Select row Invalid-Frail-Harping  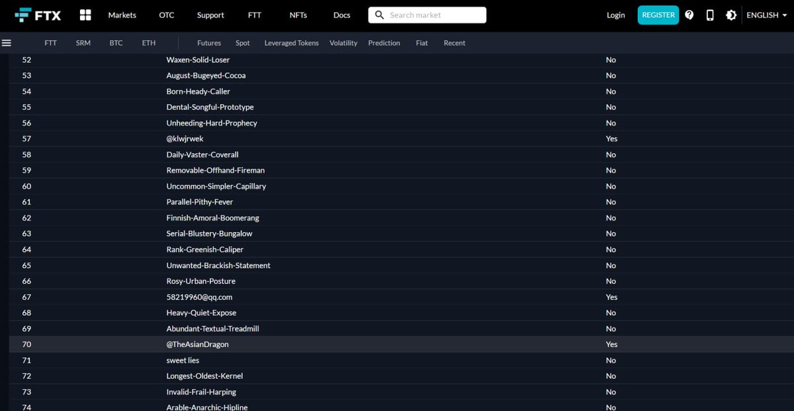[402, 392]
